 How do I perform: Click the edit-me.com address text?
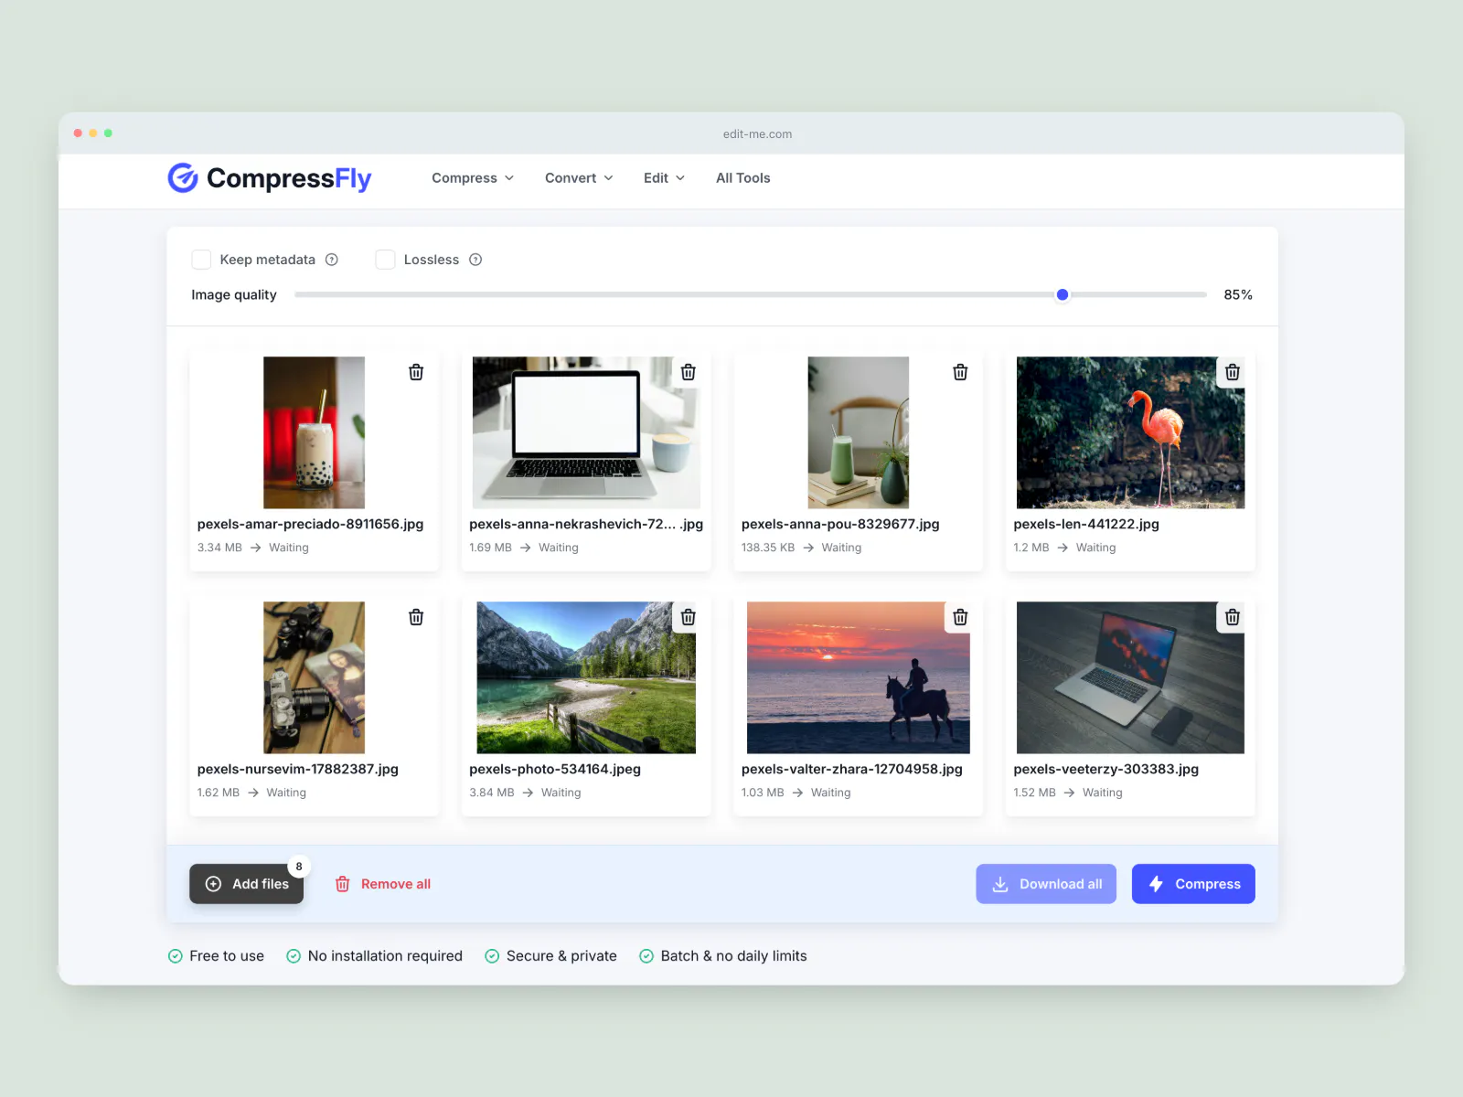(x=758, y=133)
